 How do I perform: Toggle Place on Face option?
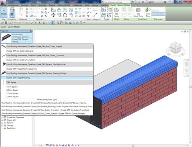[156, 11]
